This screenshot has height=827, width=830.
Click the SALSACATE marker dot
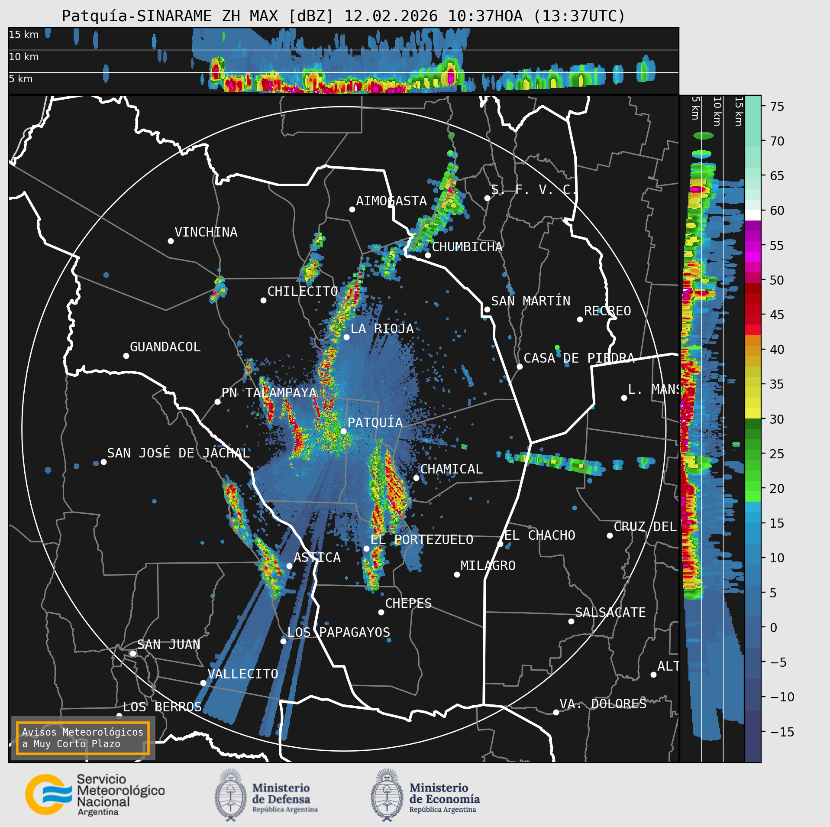(571, 621)
